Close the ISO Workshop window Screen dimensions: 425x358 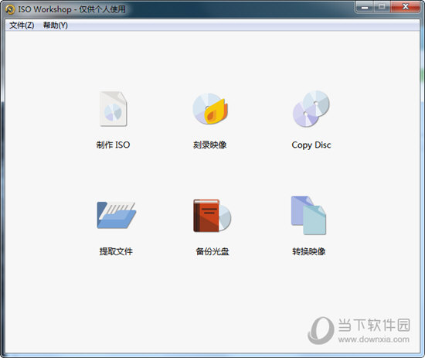[406, 7]
